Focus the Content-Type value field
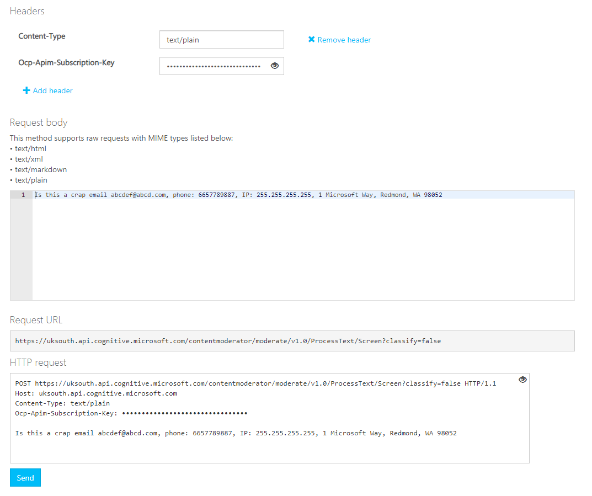The height and width of the screenshot is (496, 592). coord(221,40)
